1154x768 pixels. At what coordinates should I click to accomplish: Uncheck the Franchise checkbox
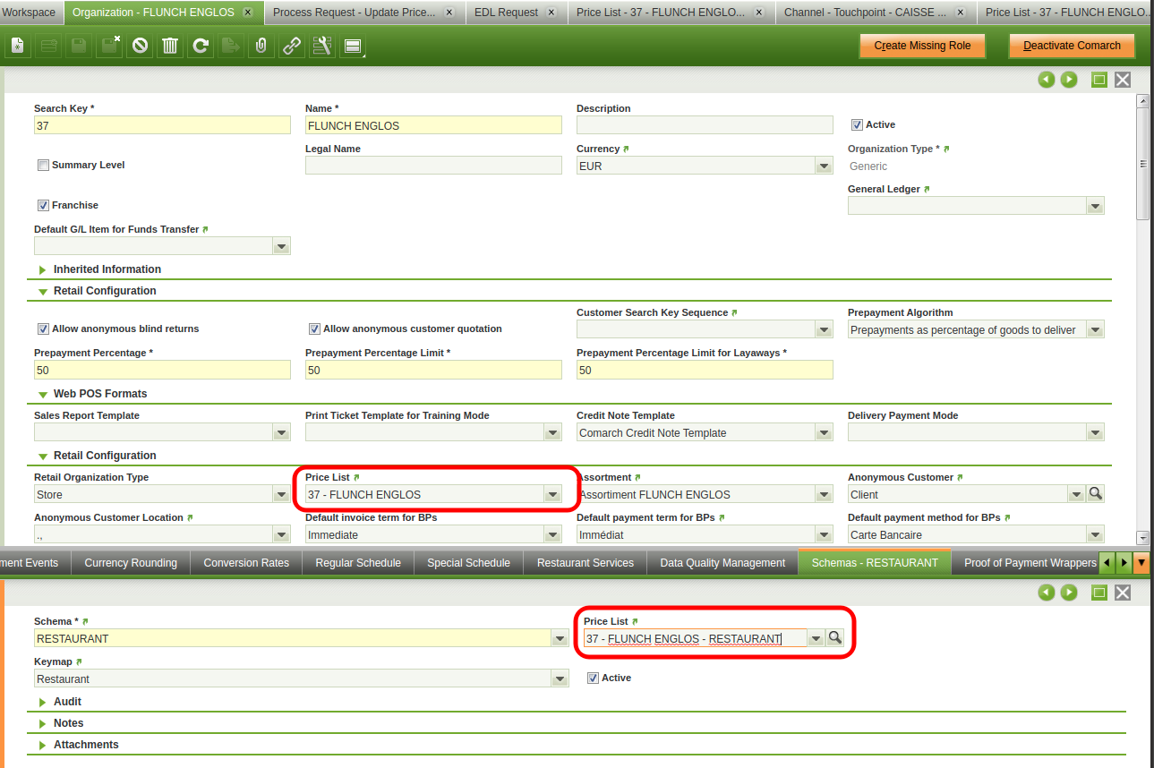[x=43, y=206]
